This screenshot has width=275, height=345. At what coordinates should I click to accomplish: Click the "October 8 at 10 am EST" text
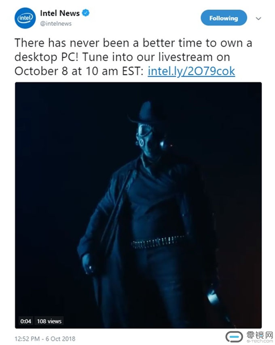pyautogui.click(x=79, y=71)
